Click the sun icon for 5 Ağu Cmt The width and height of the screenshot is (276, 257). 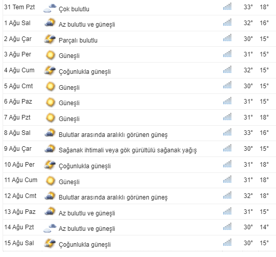50,86
